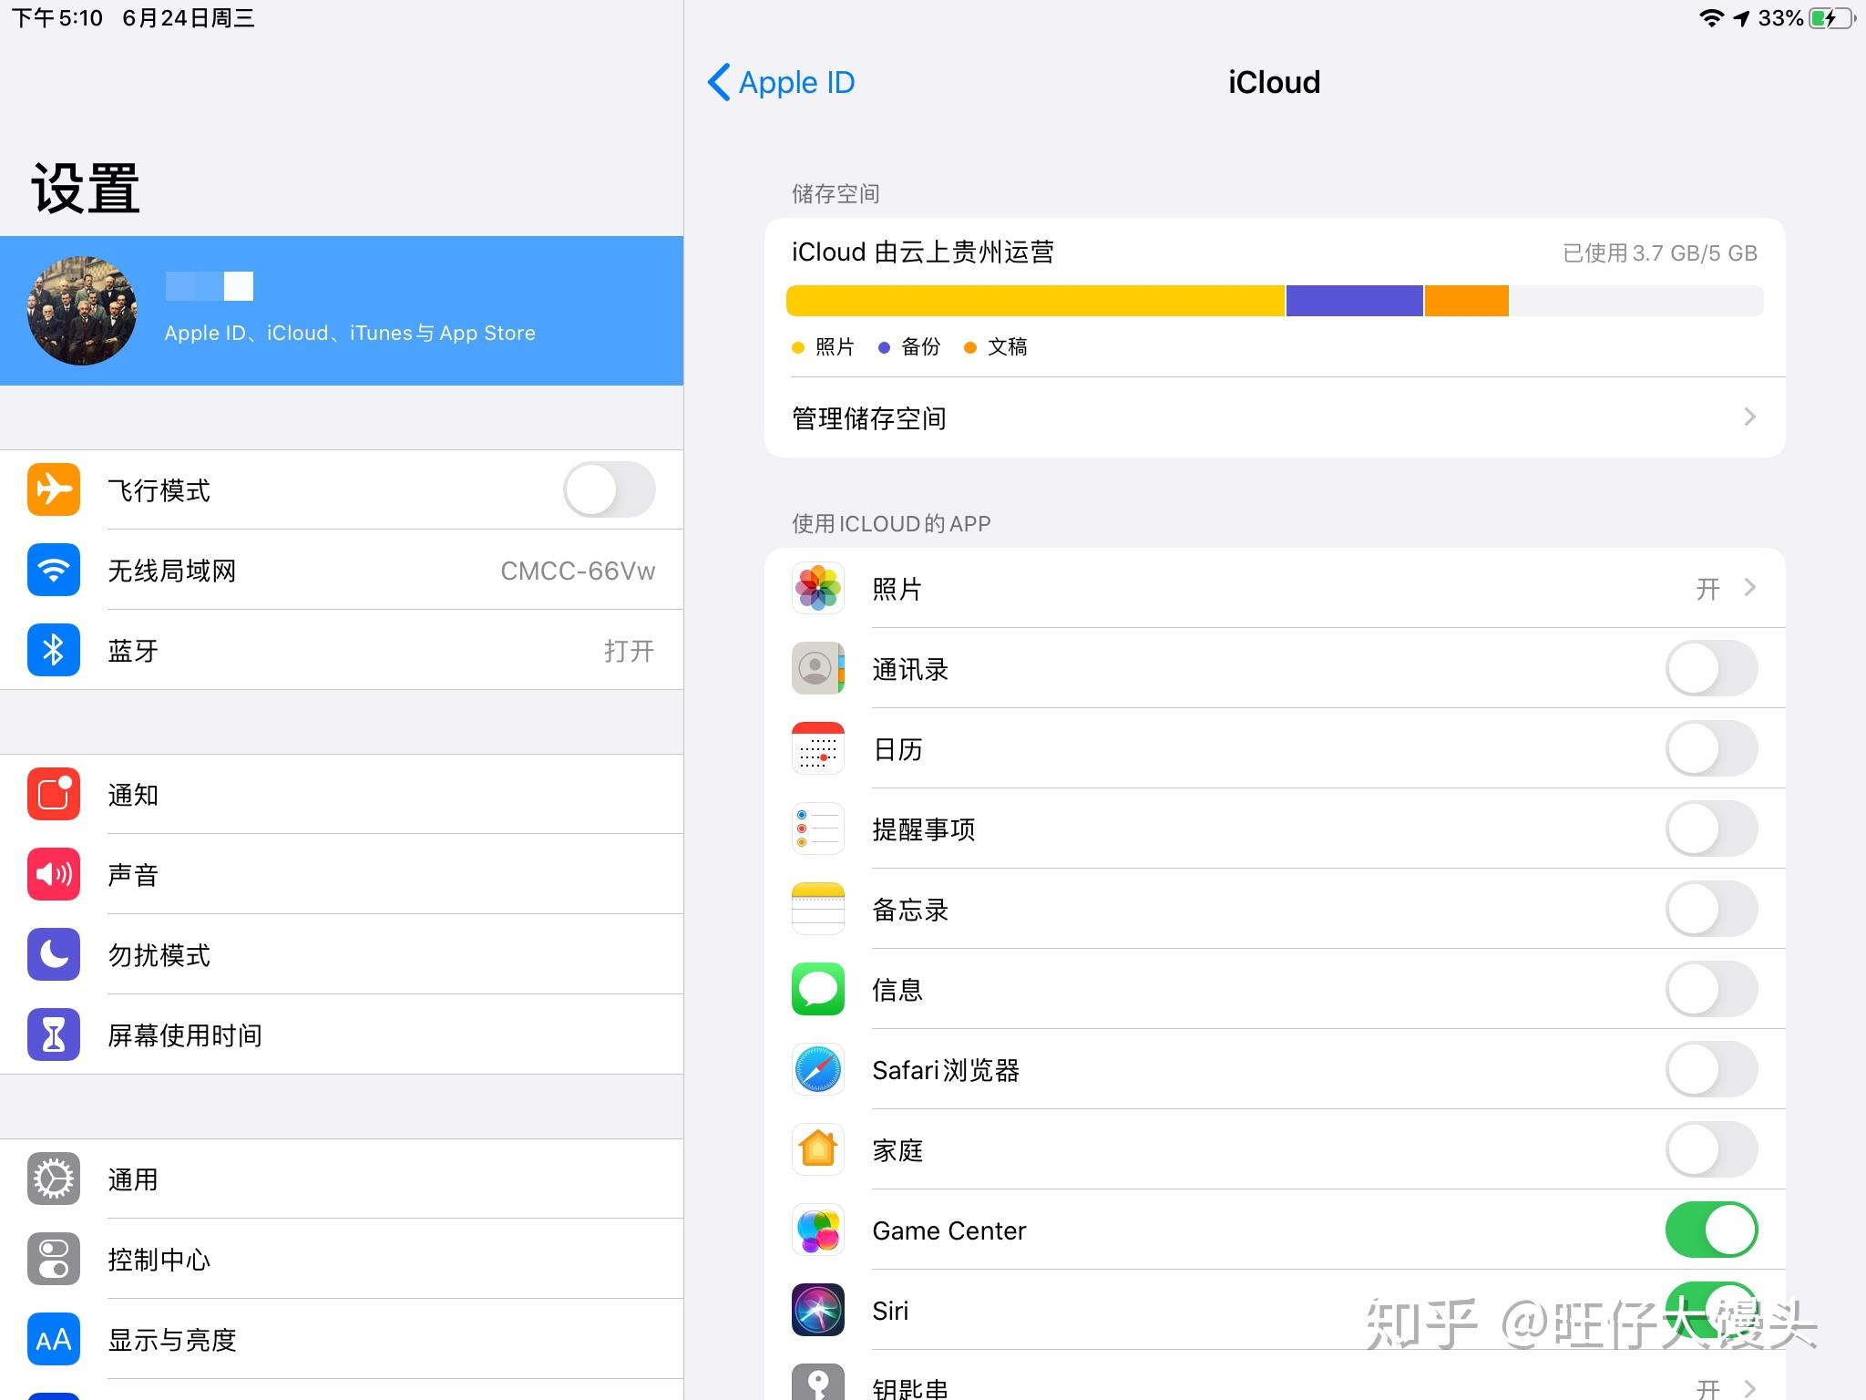
Task: Tap the 打开 status beside 蓝牙
Action: click(x=630, y=651)
